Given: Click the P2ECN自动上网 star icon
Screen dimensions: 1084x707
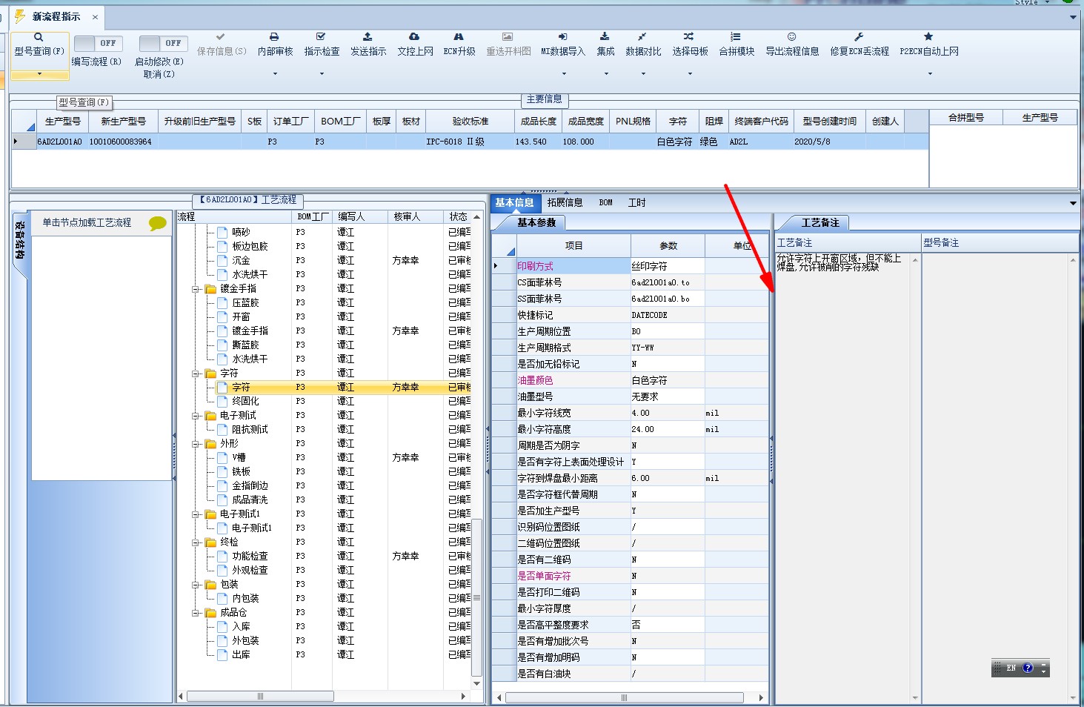Looking at the screenshot, I should coord(928,36).
